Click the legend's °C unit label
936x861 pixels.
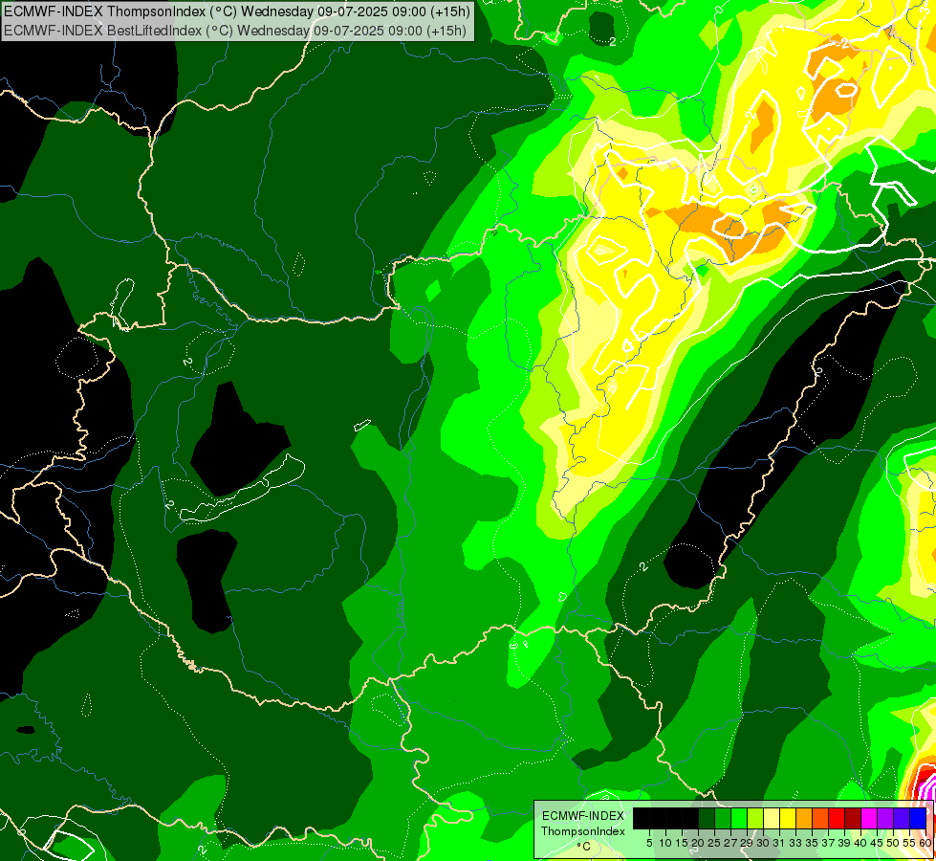584,847
